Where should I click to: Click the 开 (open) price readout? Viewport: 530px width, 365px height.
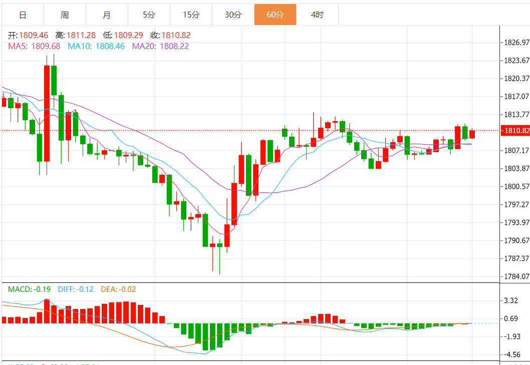tap(28, 35)
